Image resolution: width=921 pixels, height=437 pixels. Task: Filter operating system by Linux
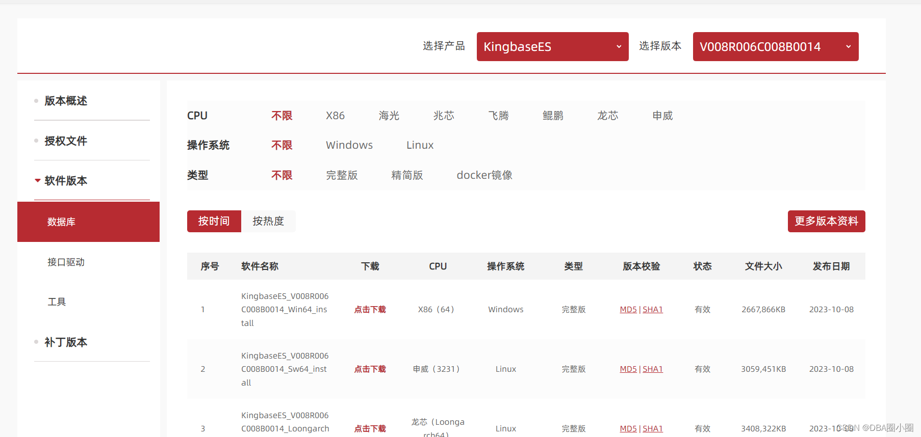pyautogui.click(x=420, y=145)
